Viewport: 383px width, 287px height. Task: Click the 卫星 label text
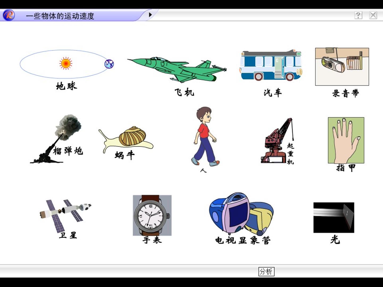coord(68,235)
